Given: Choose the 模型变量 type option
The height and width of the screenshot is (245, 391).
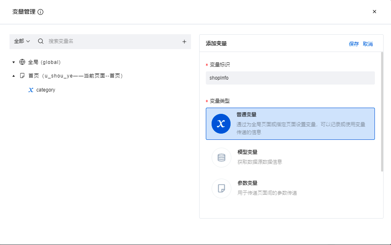Looking at the screenshot, I should point(290,157).
